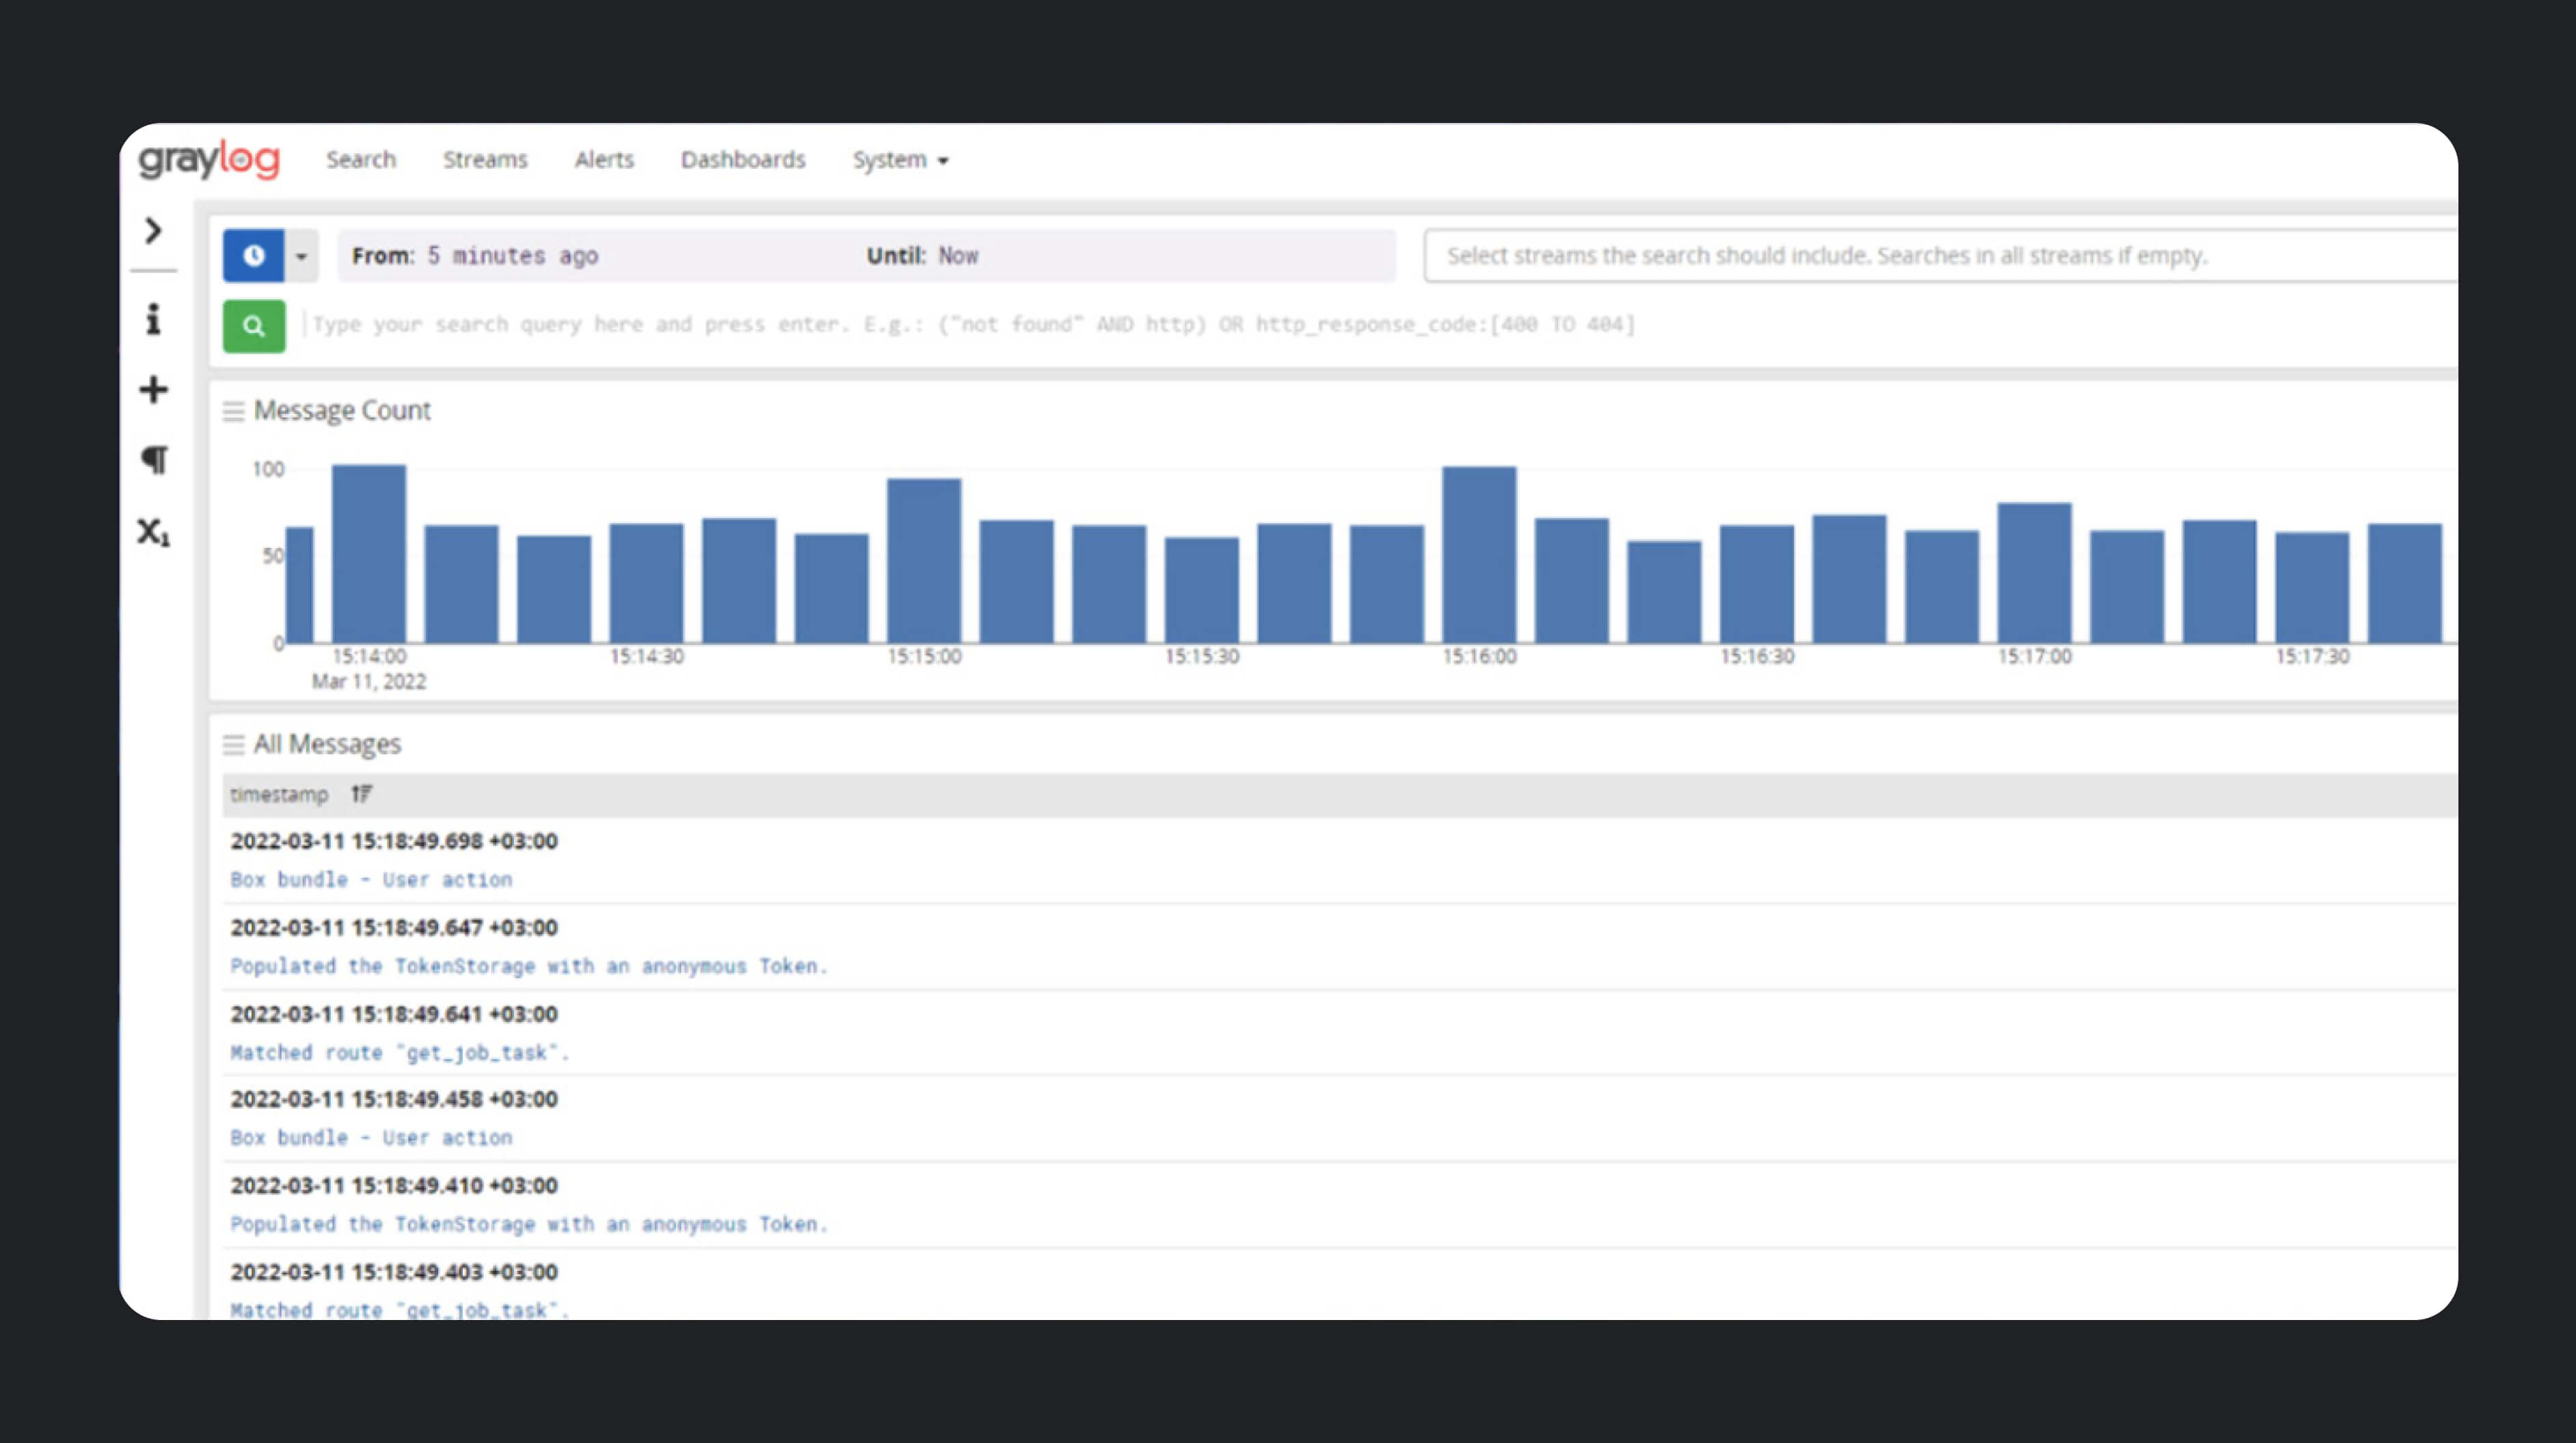
Task: Open the info icon in sidebar
Action: click(153, 320)
